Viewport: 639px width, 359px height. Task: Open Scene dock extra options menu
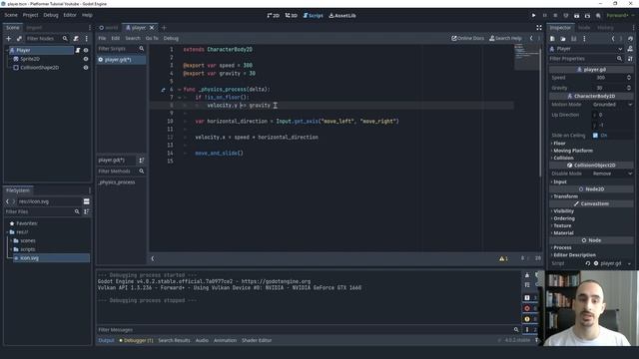[x=87, y=38]
